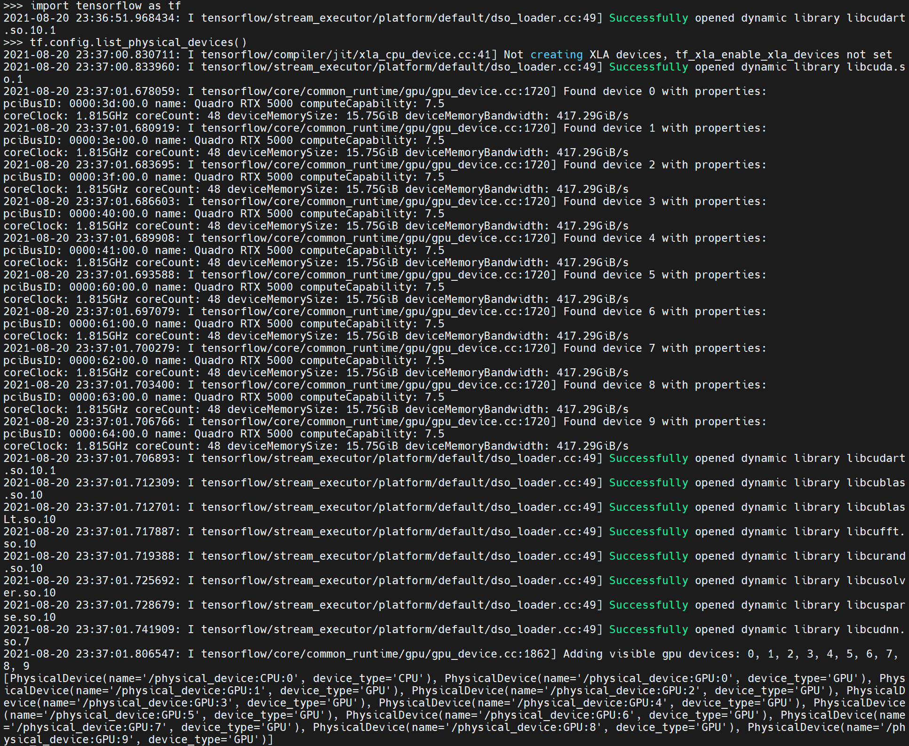Image resolution: width=909 pixels, height=746 pixels.
Task: Click the cyan word 'creating' in XLA line
Action: [x=556, y=55]
